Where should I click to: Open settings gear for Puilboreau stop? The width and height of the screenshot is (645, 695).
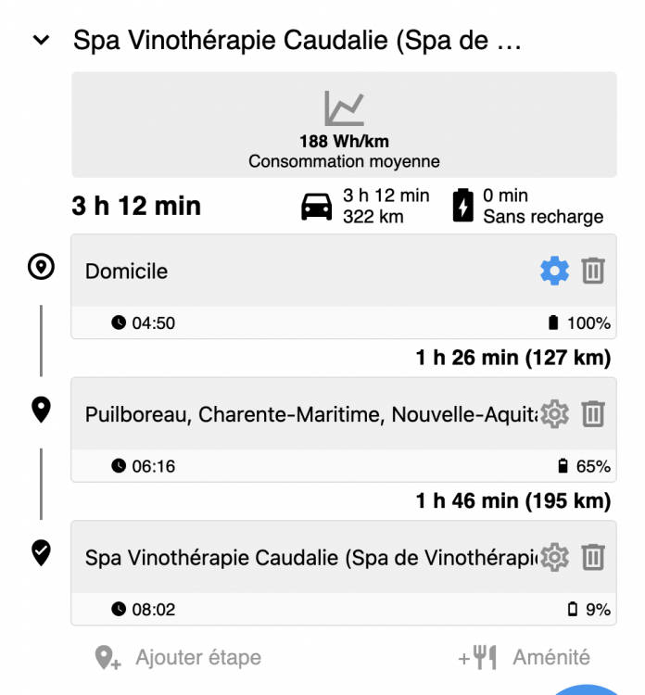554,414
